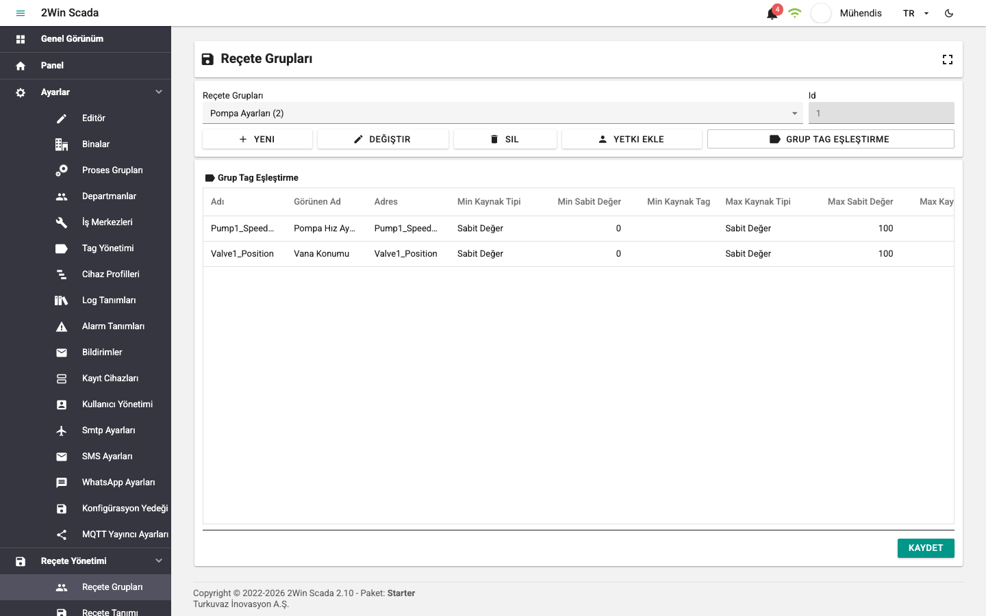Collapse the Reçete Yönetimi section
Screen dimensions: 986x616
tap(86, 561)
